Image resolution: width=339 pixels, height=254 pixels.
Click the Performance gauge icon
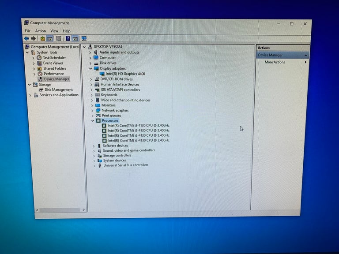click(40, 74)
